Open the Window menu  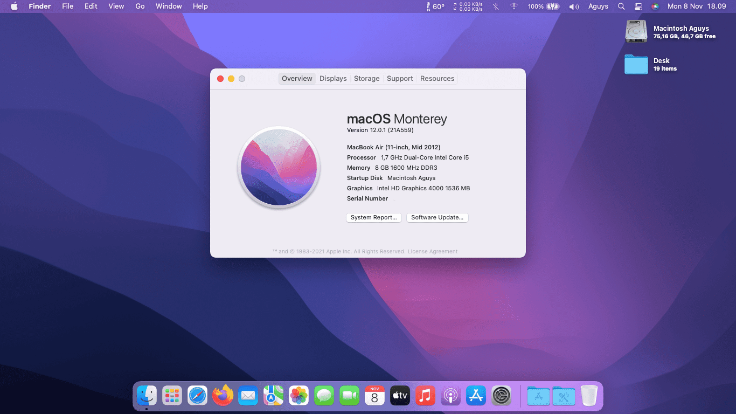coord(169,6)
